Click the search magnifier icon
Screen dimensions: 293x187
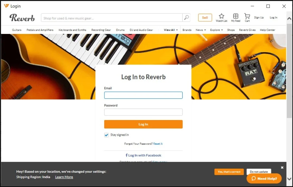186,18
